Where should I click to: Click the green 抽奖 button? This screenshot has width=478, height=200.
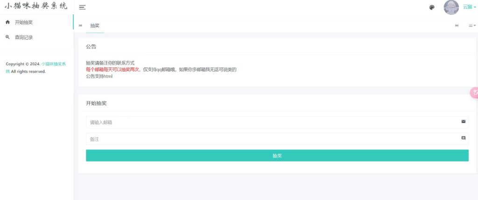pos(277,156)
